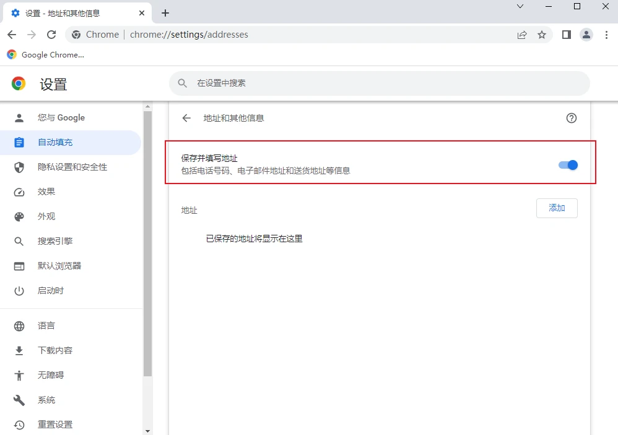Open 搜索引擎 settings section
The width and height of the screenshot is (618, 435).
[x=71, y=241]
